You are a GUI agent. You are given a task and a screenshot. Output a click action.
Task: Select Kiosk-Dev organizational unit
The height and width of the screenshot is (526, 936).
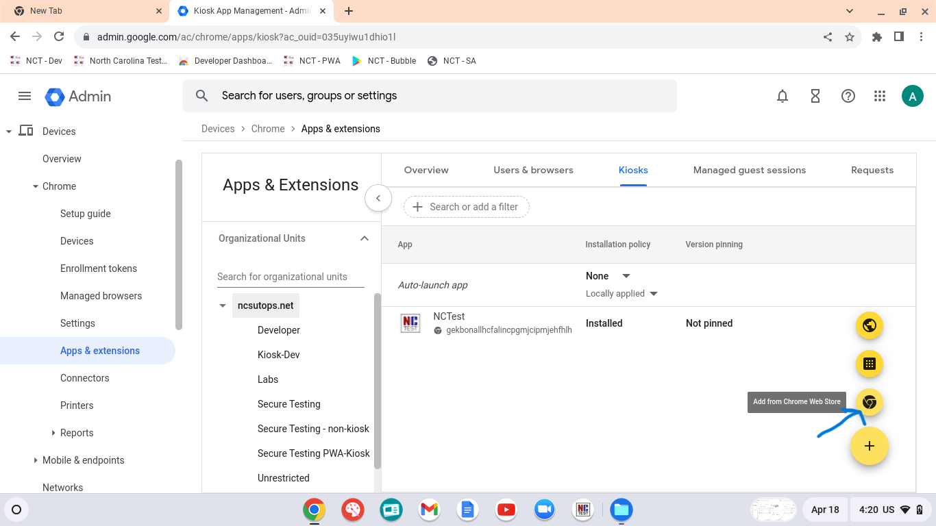[279, 355]
